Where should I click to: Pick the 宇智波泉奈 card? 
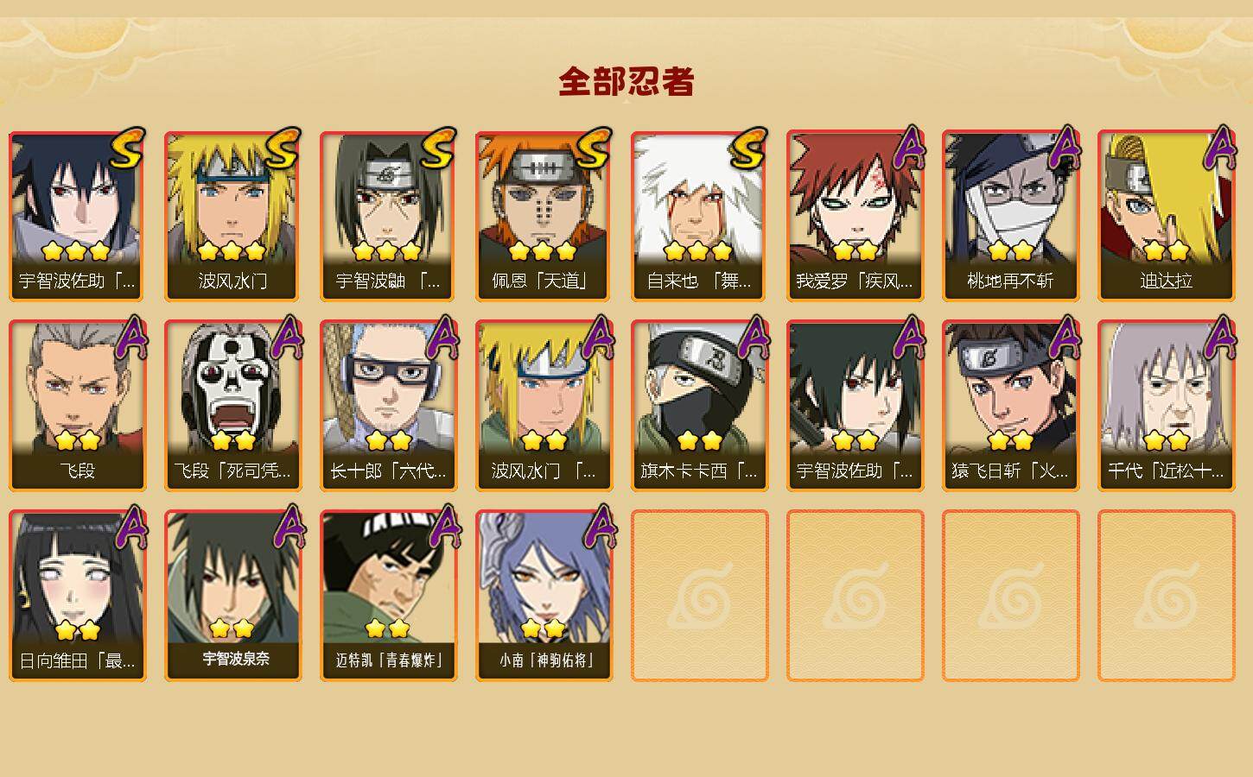pyautogui.click(x=232, y=596)
